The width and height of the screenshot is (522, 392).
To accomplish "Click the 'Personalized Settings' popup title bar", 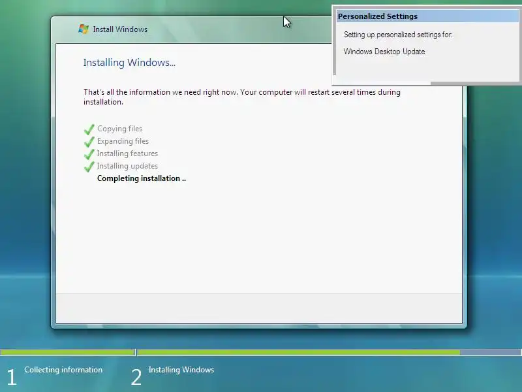I will 427,16.
